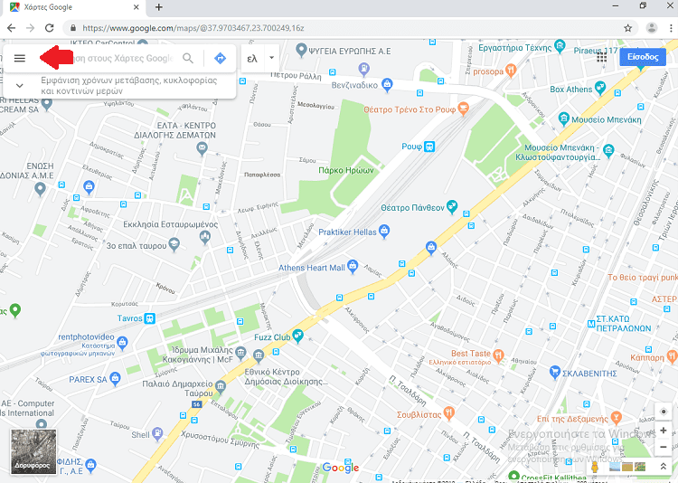Image resolution: width=678 pixels, height=483 pixels.
Task: Click the Ίδρυμα Μιχάλης Κακογιάννης pin
Action: [240, 352]
